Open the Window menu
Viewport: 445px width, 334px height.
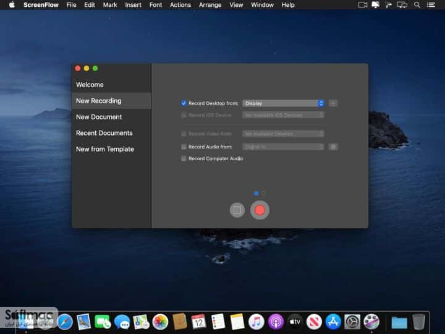click(x=262, y=5)
